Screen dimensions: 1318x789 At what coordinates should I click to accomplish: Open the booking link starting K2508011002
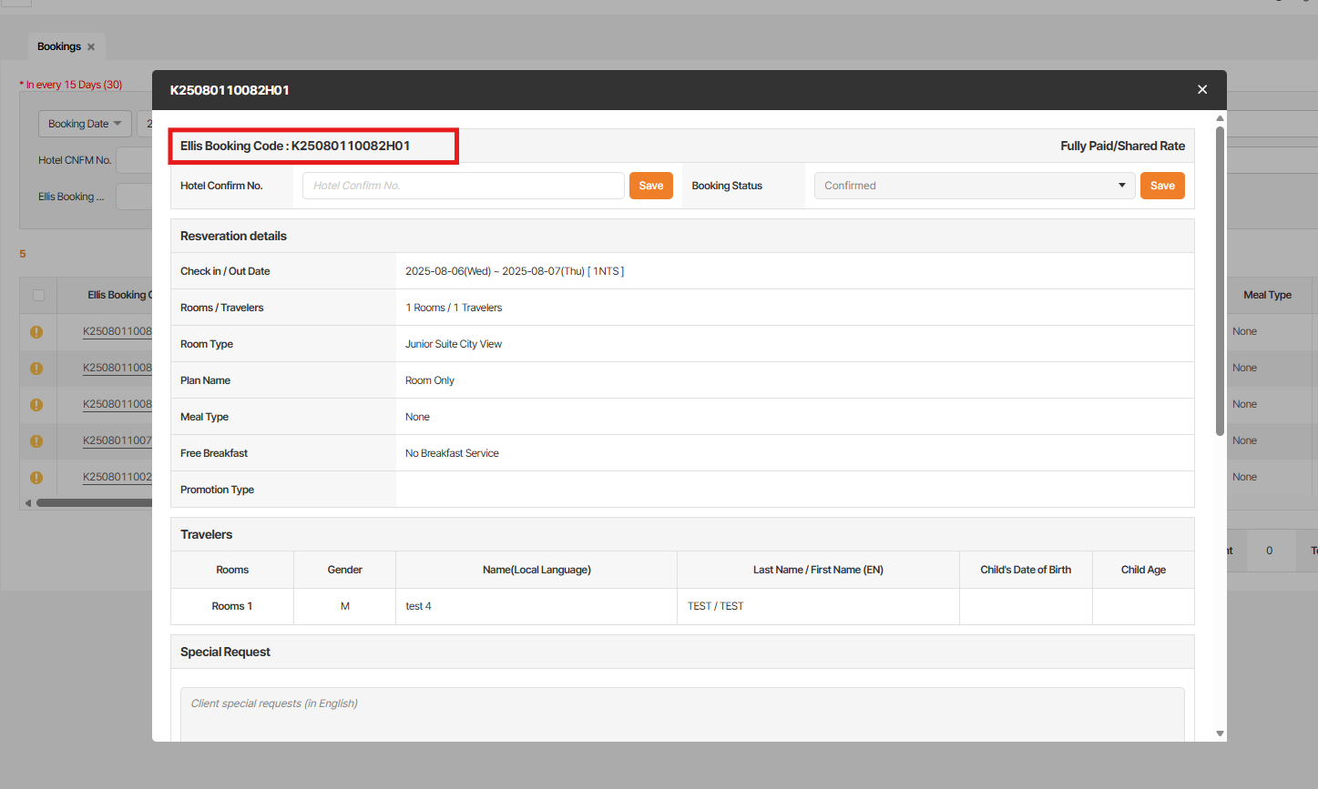tap(117, 477)
